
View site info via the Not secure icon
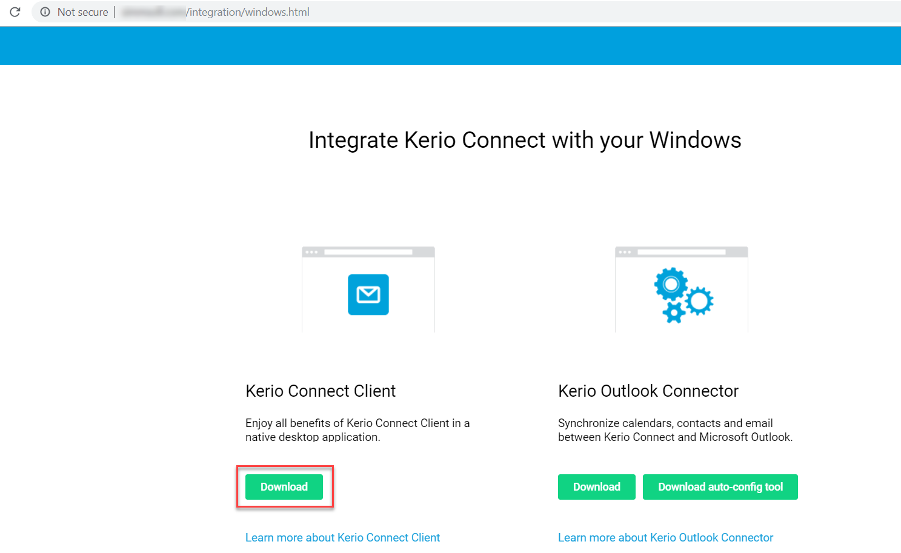45,12
